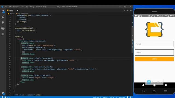Click the unsaved dot on App.js tab
The image size is (175, 98).
(17, 10)
